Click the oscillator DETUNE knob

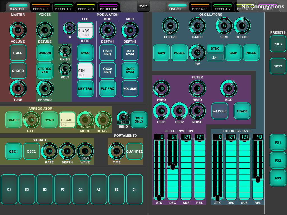coord(242,26)
